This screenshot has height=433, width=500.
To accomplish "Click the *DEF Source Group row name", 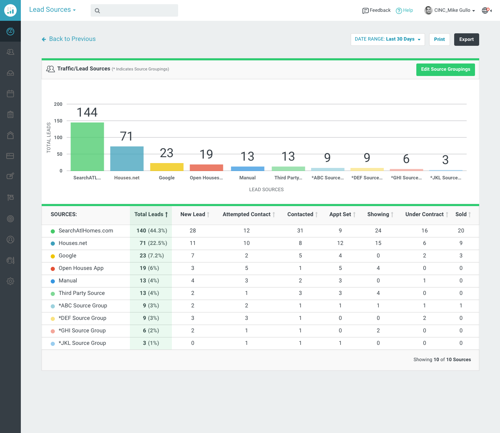I will tap(82, 318).
